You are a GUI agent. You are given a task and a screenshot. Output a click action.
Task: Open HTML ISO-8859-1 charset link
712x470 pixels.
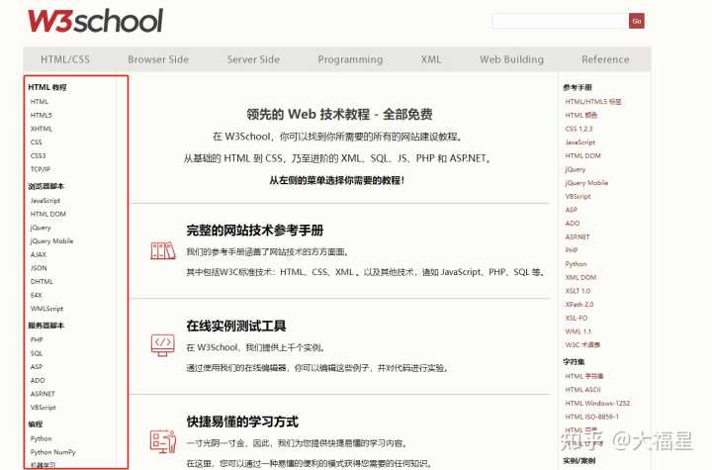(591, 417)
